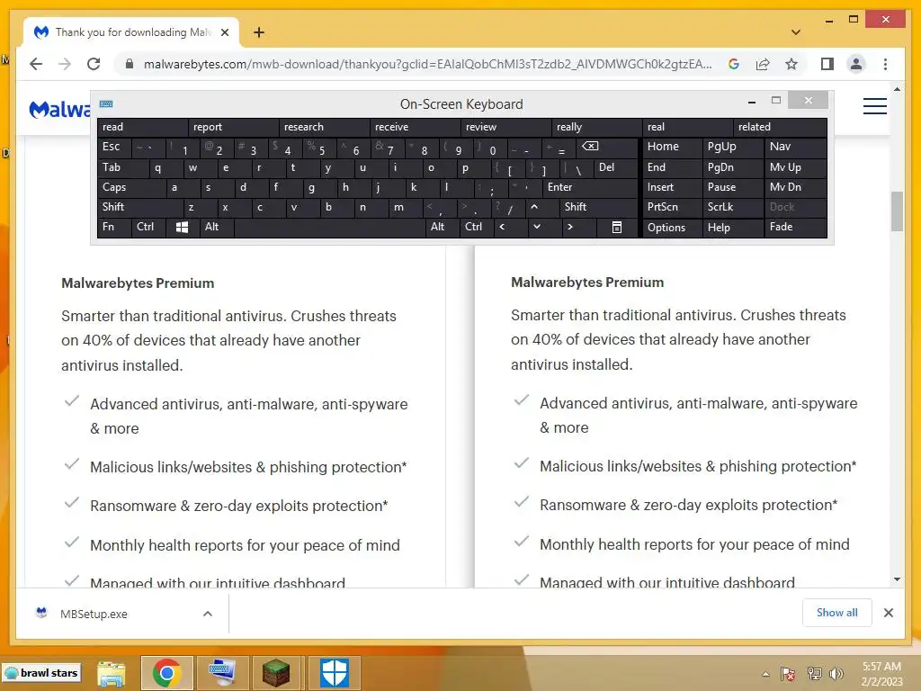Choose the 'really' word suggestion
This screenshot has height=691, width=921.
[597, 127]
